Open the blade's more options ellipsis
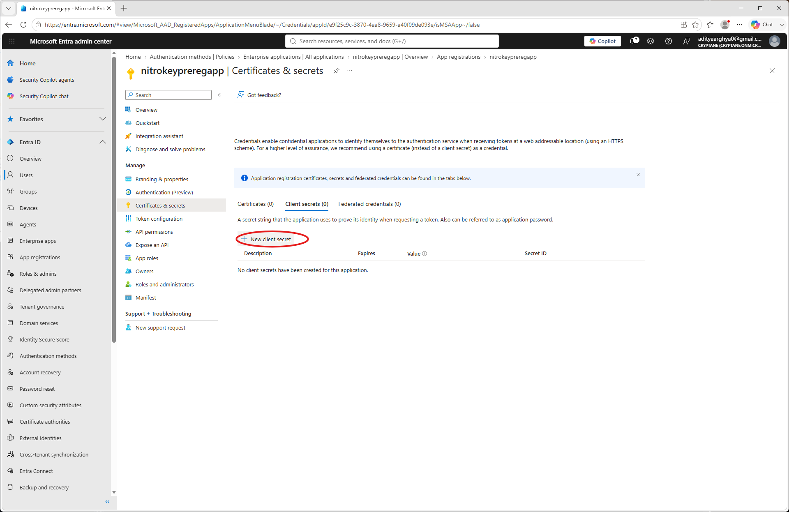The image size is (789, 512). click(350, 71)
